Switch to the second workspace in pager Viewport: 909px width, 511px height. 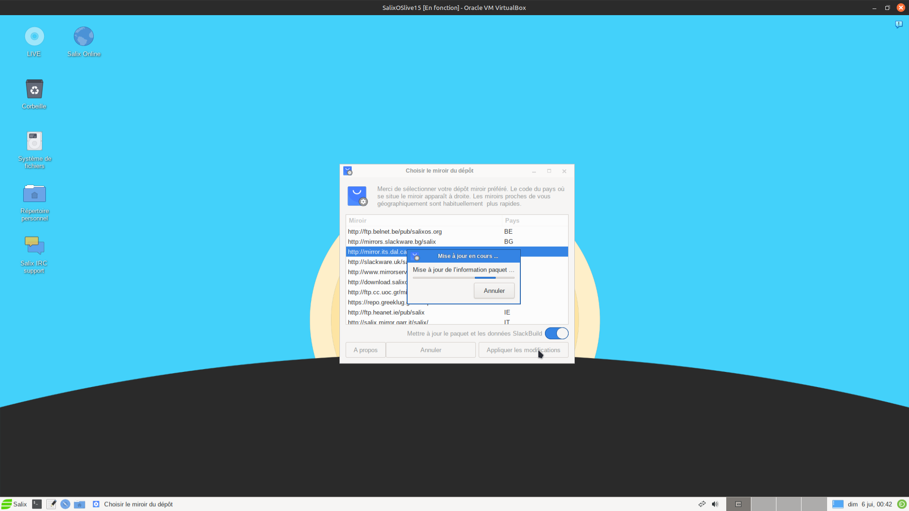(x=763, y=504)
